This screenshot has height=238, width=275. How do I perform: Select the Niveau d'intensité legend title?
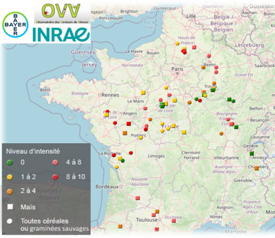tap(33, 151)
